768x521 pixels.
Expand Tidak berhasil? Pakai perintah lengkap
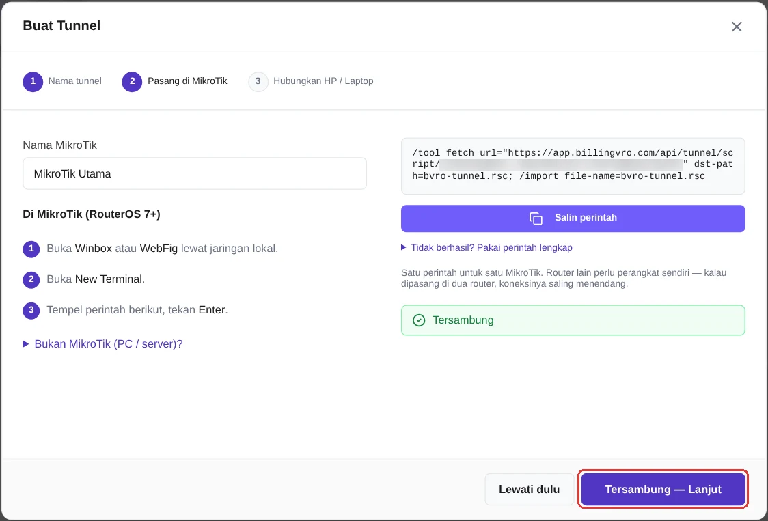click(x=487, y=248)
